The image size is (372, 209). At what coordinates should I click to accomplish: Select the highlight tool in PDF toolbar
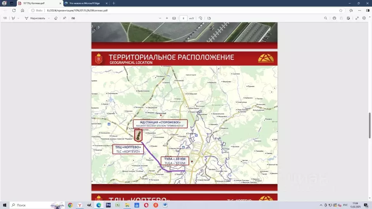pyautogui.click(x=13, y=18)
